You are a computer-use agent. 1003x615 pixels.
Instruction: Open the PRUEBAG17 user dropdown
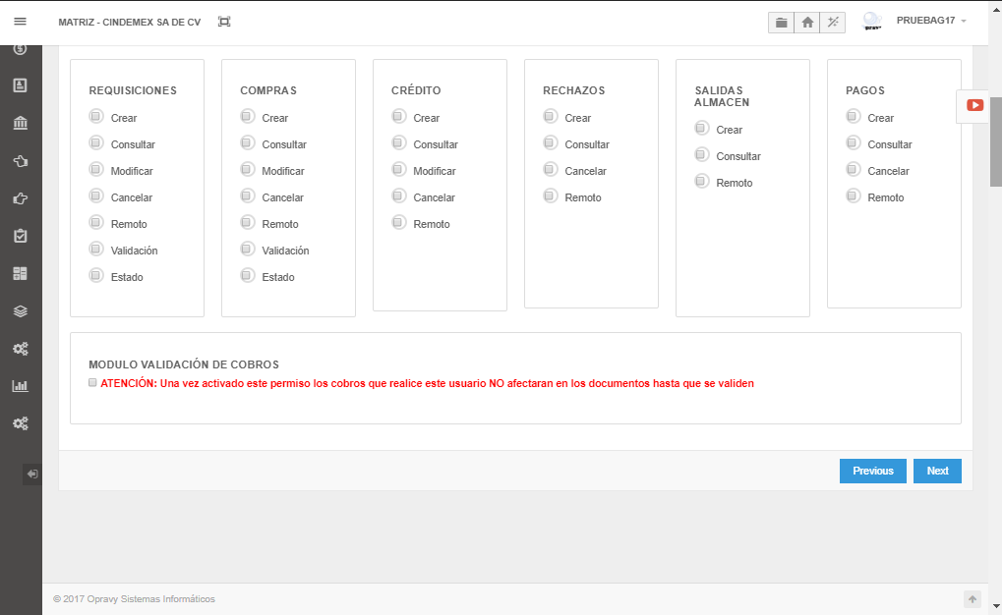tap(930, 21)
